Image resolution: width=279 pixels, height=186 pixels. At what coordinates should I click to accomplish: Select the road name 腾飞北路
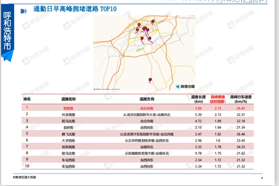point(68,134)
